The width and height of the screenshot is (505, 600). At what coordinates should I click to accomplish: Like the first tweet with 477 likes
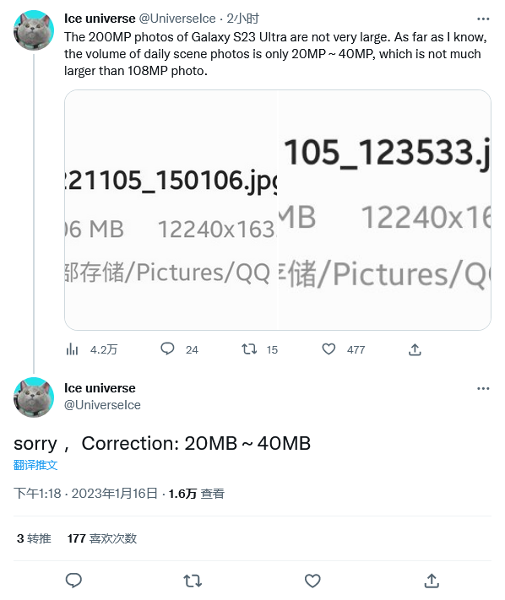[329, 349]
